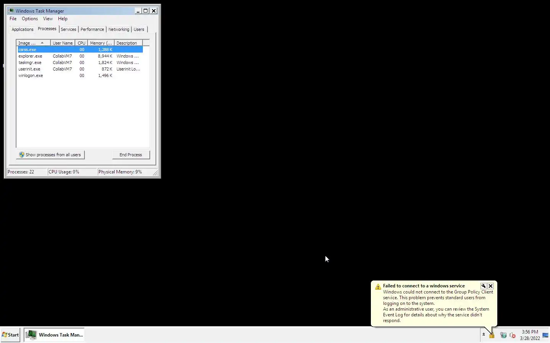The width and height of the screenshot is (550, 343).
Task: Switch to the Users tab
Action: [139, 29]
